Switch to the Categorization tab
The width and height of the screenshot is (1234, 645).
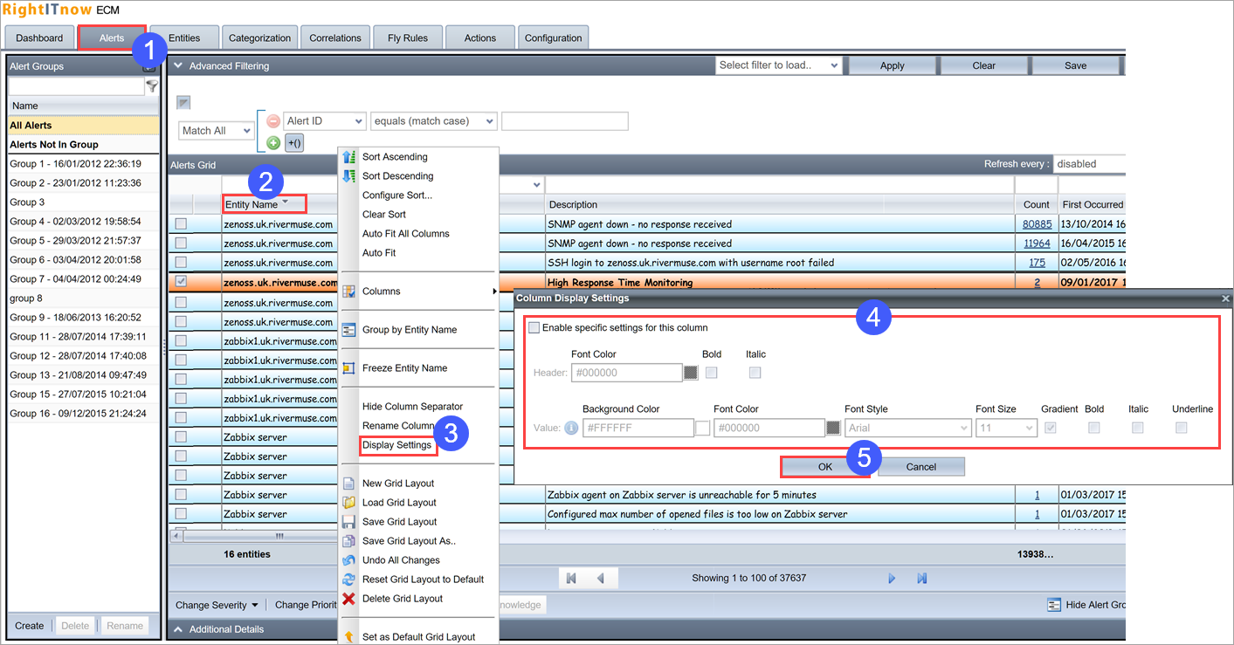(x=259, y=38)
